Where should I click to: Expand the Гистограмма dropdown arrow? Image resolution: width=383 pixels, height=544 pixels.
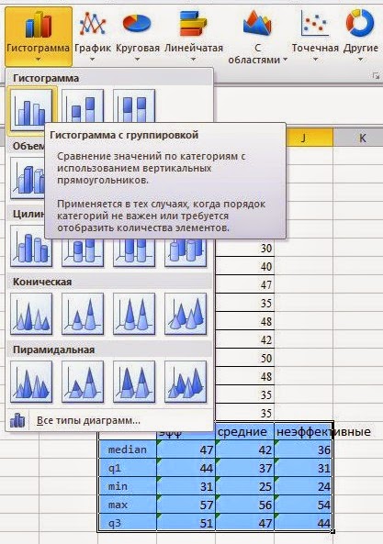pyautogui.click(x=39, y=60)
